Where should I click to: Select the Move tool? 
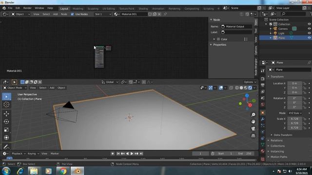point(6,113)
